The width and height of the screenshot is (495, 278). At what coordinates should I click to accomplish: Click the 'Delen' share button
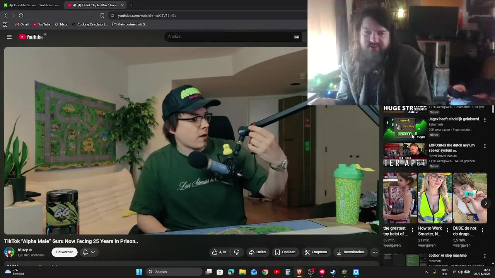(x=257, y=252)
